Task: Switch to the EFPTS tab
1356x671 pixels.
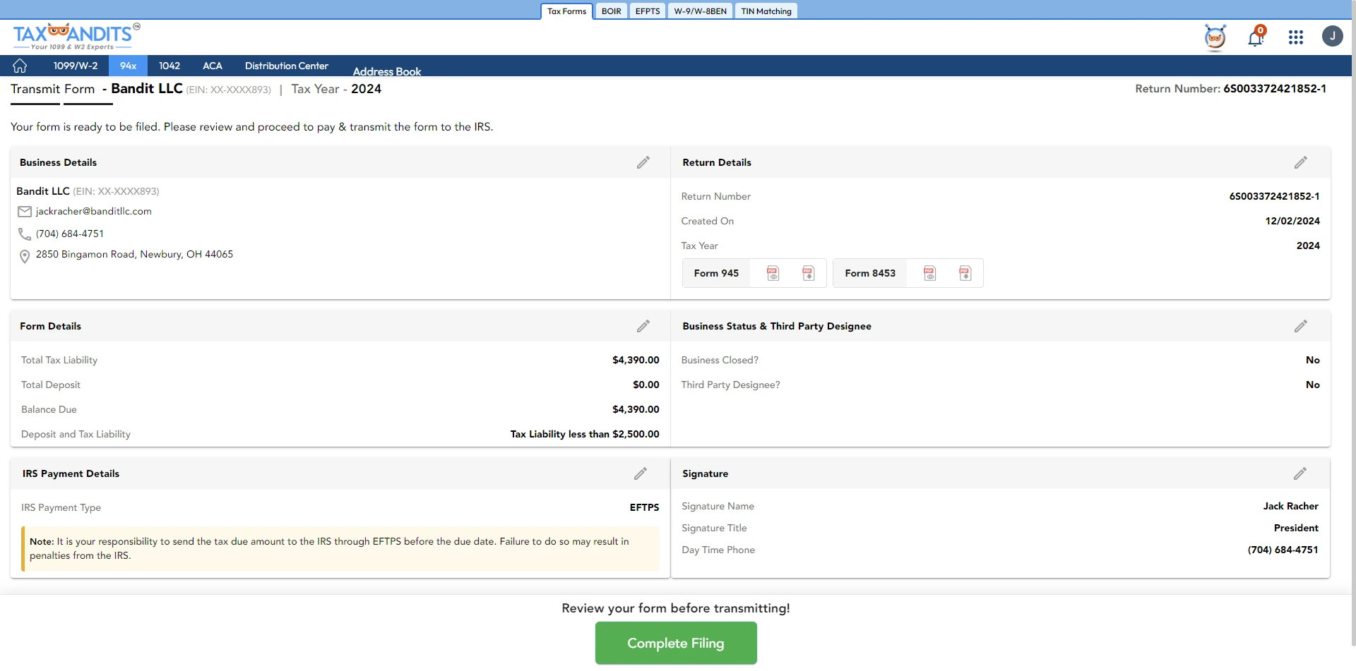Action: tap(648, 11)
